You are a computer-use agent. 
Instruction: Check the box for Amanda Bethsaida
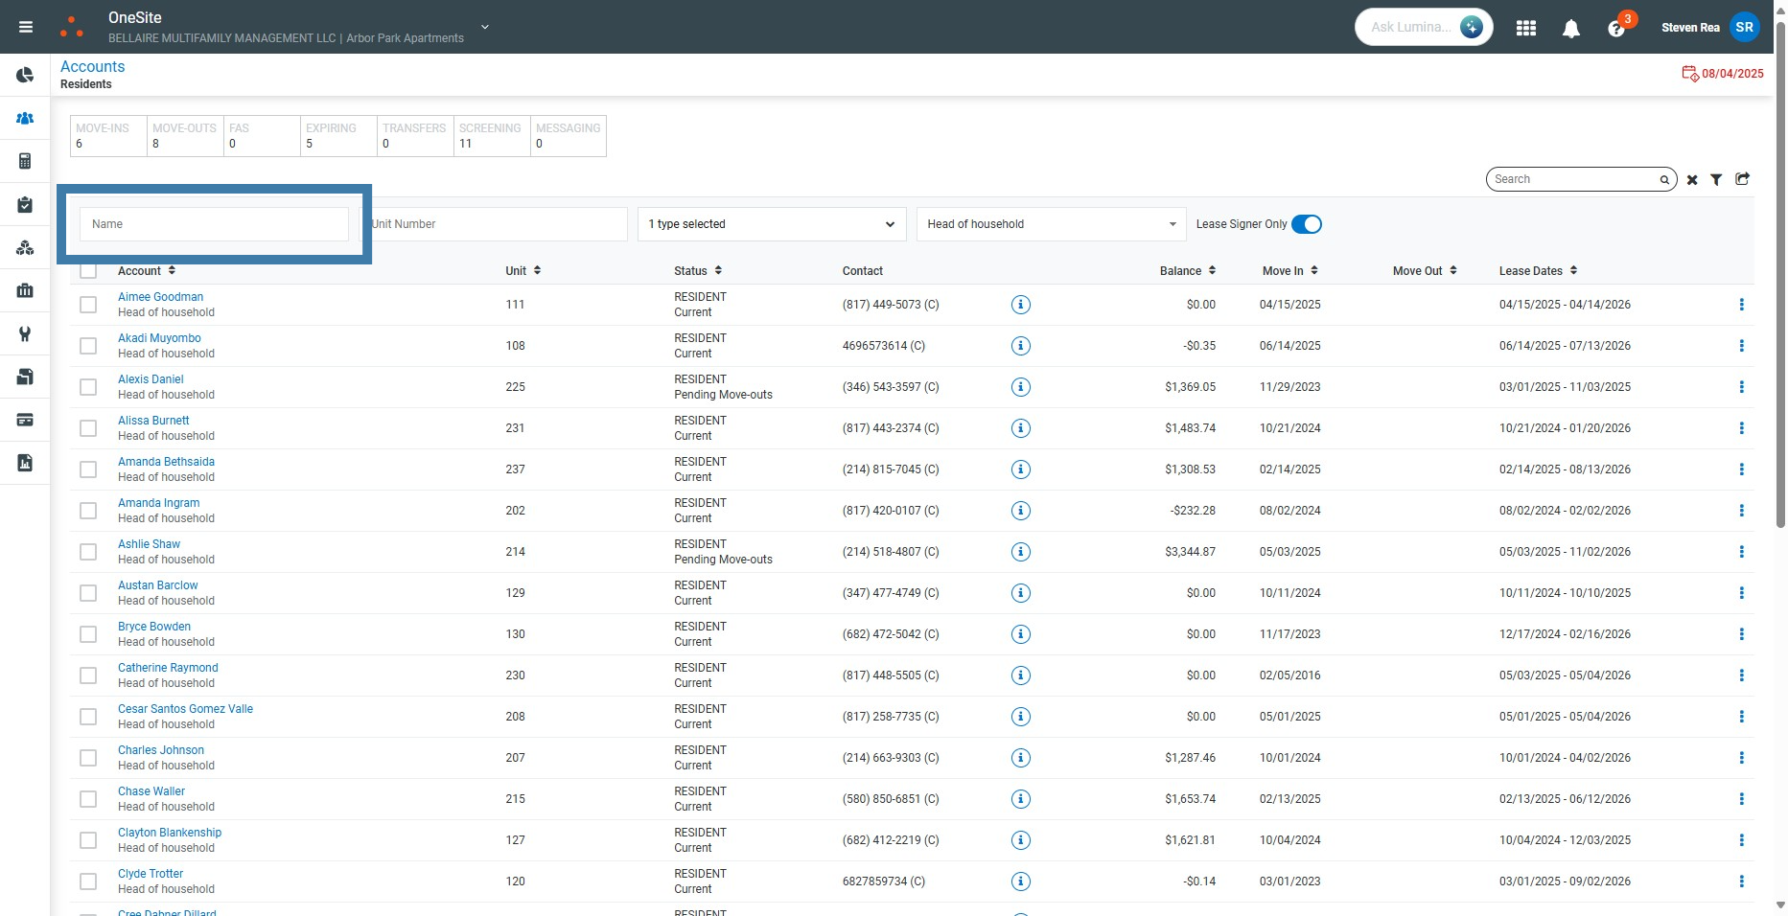pyautogui.click(x=88, y=469)
